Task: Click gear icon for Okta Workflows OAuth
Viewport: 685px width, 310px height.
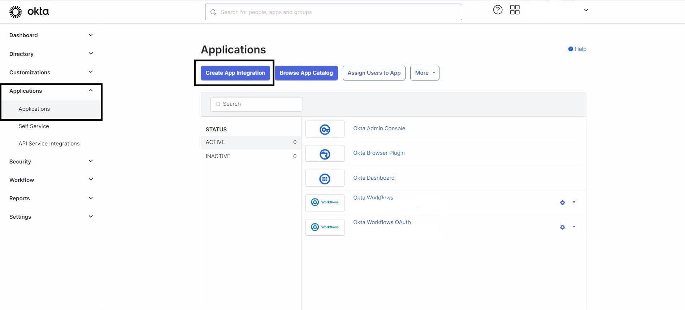Action: [x=562, y=227]
